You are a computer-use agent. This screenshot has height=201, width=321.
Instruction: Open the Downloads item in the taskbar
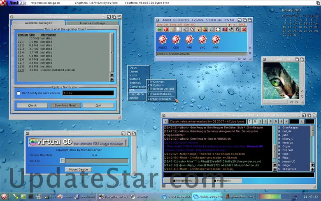point(84,196)
